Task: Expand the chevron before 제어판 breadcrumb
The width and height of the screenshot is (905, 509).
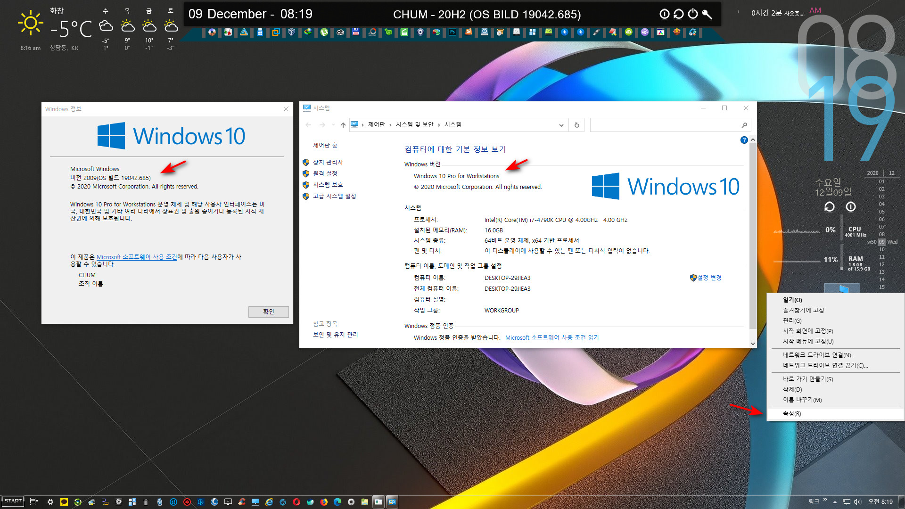Action: point(362,125)
